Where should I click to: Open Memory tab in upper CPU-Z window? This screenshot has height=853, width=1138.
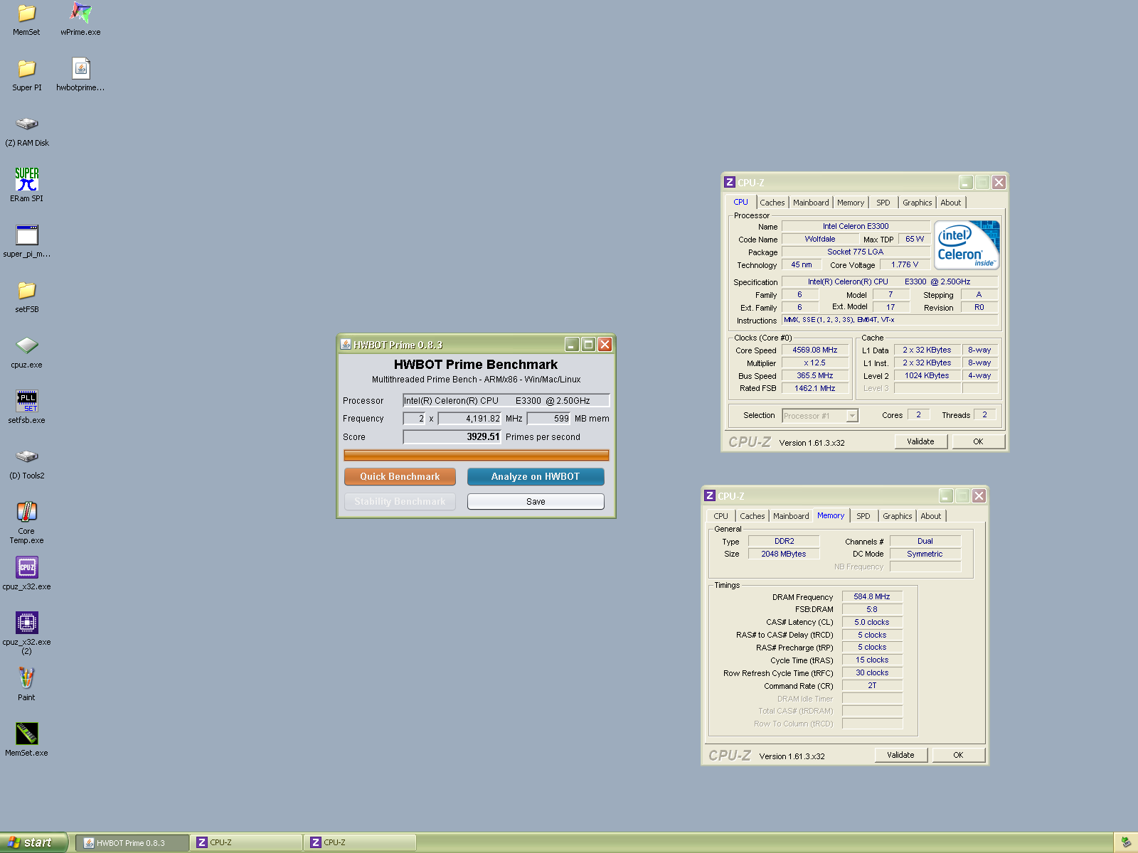(x=851, y=203)
